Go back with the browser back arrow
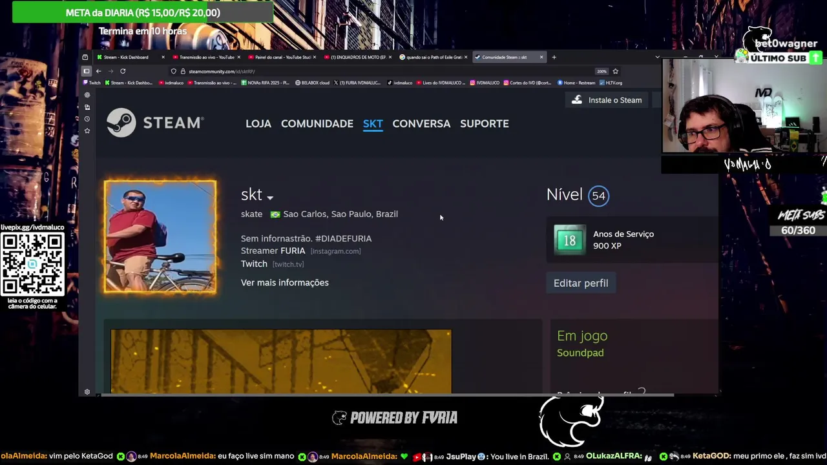 coord(98,71)
